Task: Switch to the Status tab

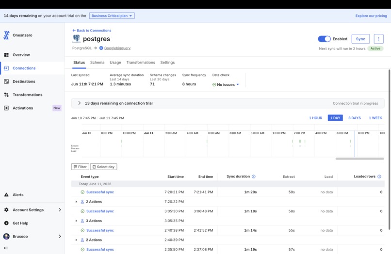Action: click(x=79, y=63)
